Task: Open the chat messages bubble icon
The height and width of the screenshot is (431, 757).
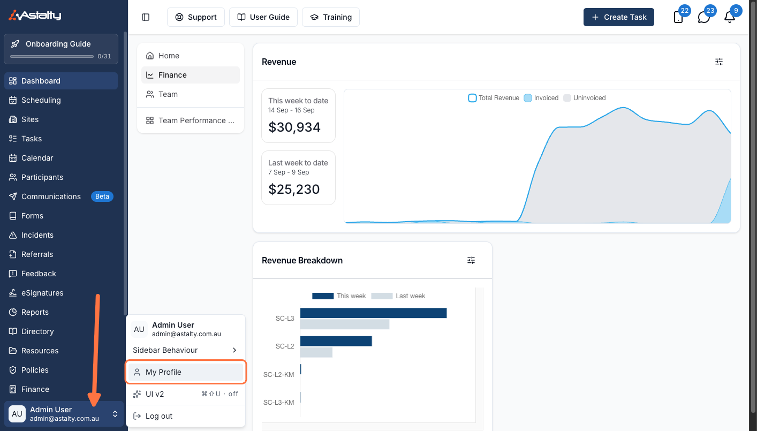Action: click(x=704, y=17)
